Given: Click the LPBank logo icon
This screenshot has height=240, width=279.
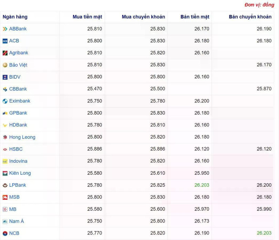Looking at the screenshot, I should (5, 185).
